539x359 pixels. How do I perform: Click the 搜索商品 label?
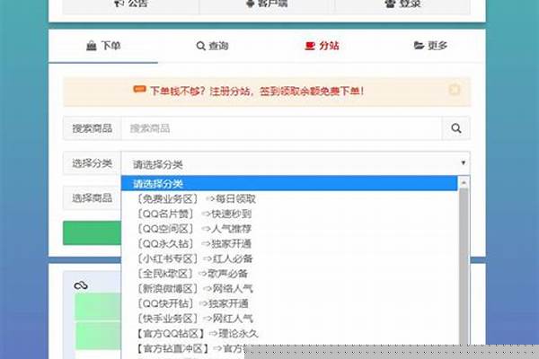[93, 128]
